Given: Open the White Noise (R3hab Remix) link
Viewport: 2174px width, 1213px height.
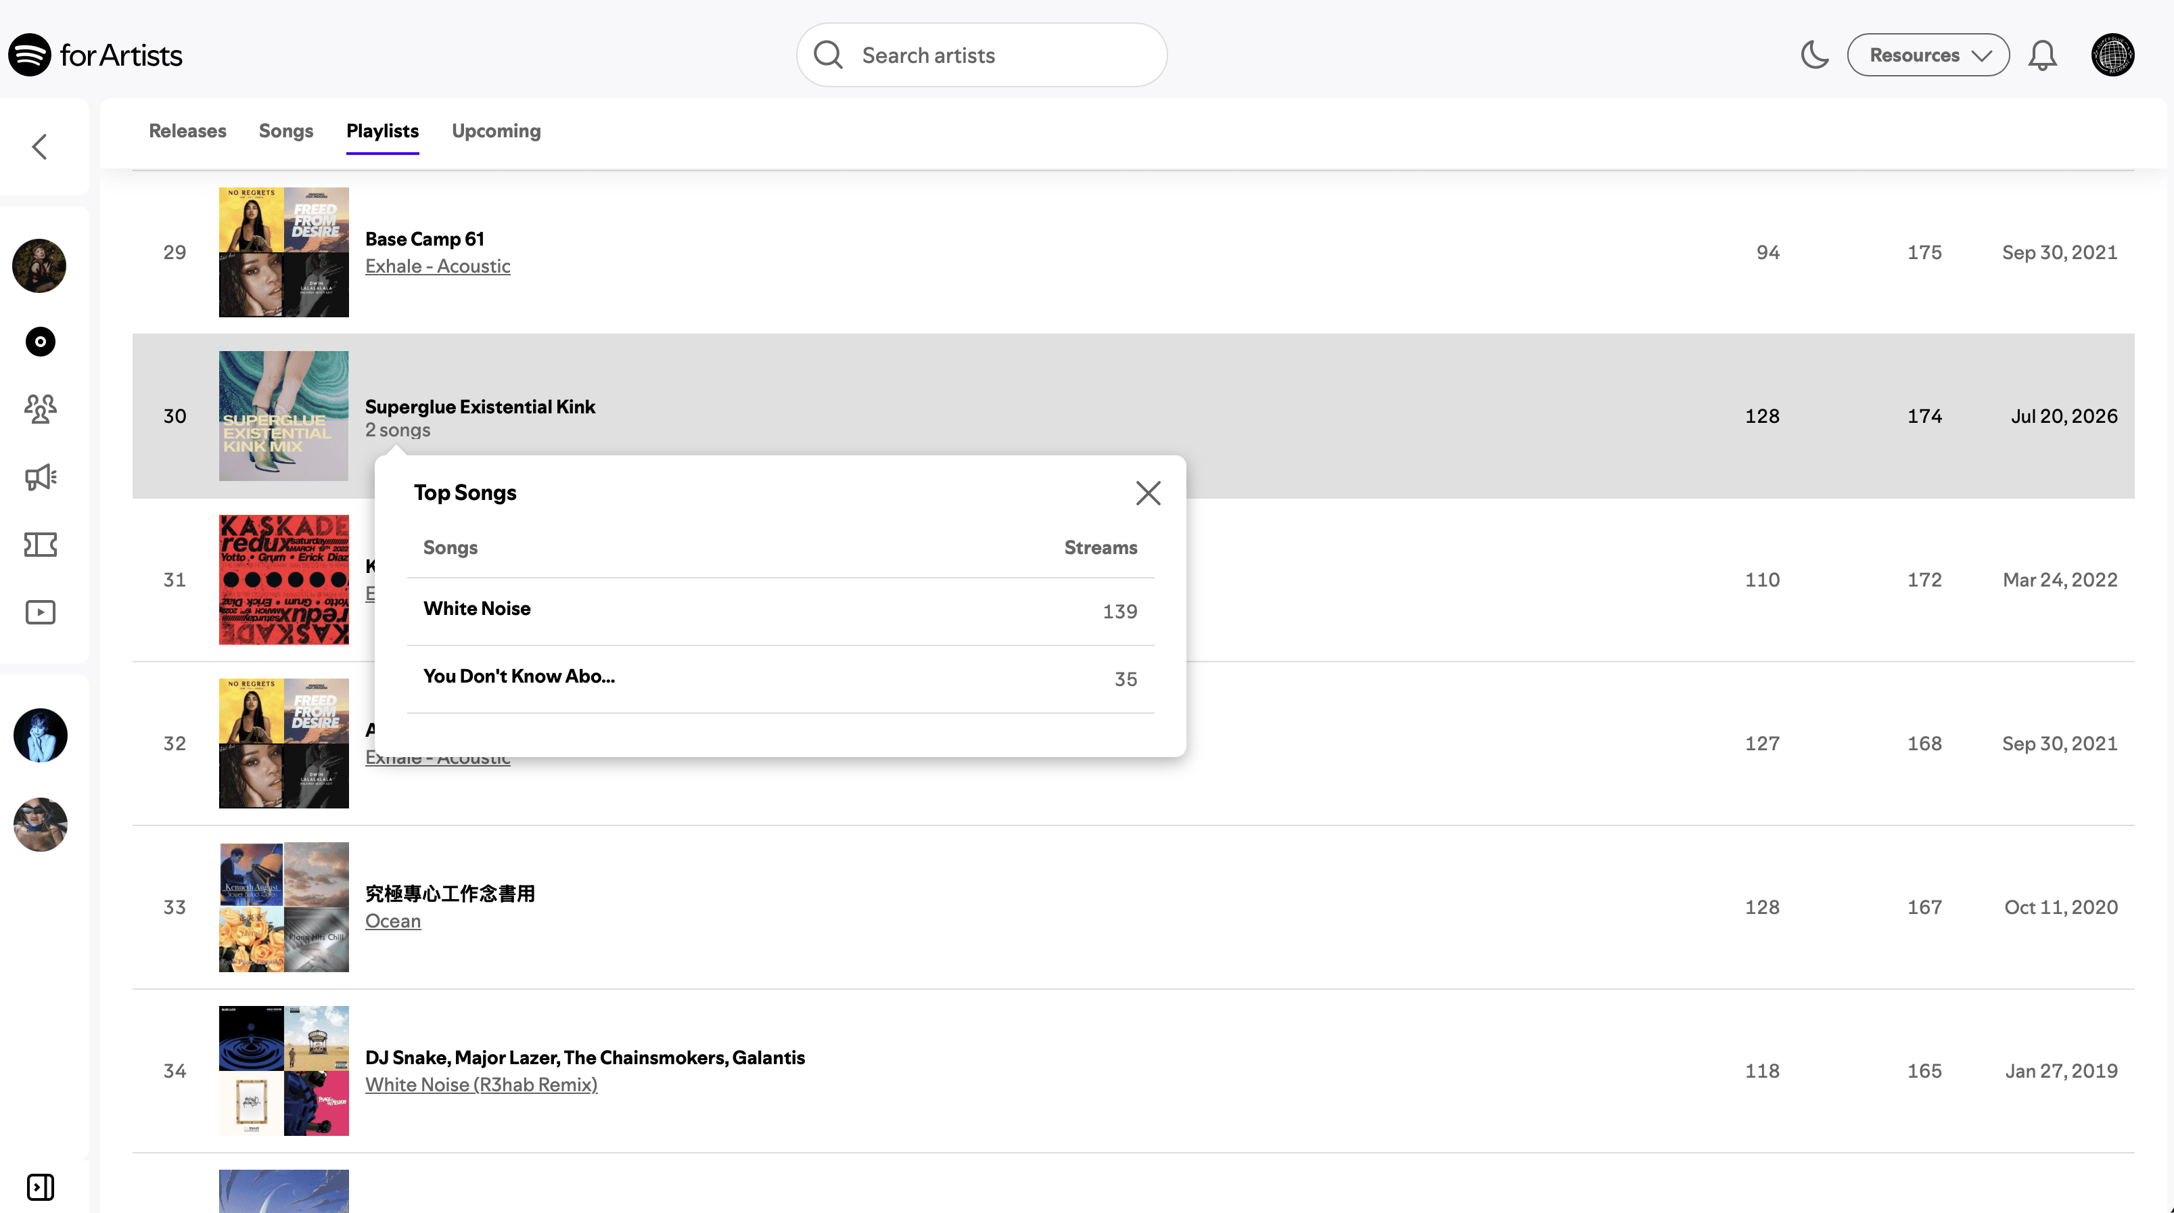Looking at the screenshot, I should tap(481, 1084).
